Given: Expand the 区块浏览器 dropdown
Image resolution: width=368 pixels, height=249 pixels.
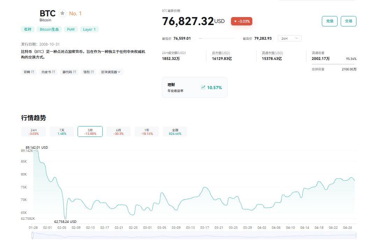Looking at the screenshot, I should [x=111, y=72].
